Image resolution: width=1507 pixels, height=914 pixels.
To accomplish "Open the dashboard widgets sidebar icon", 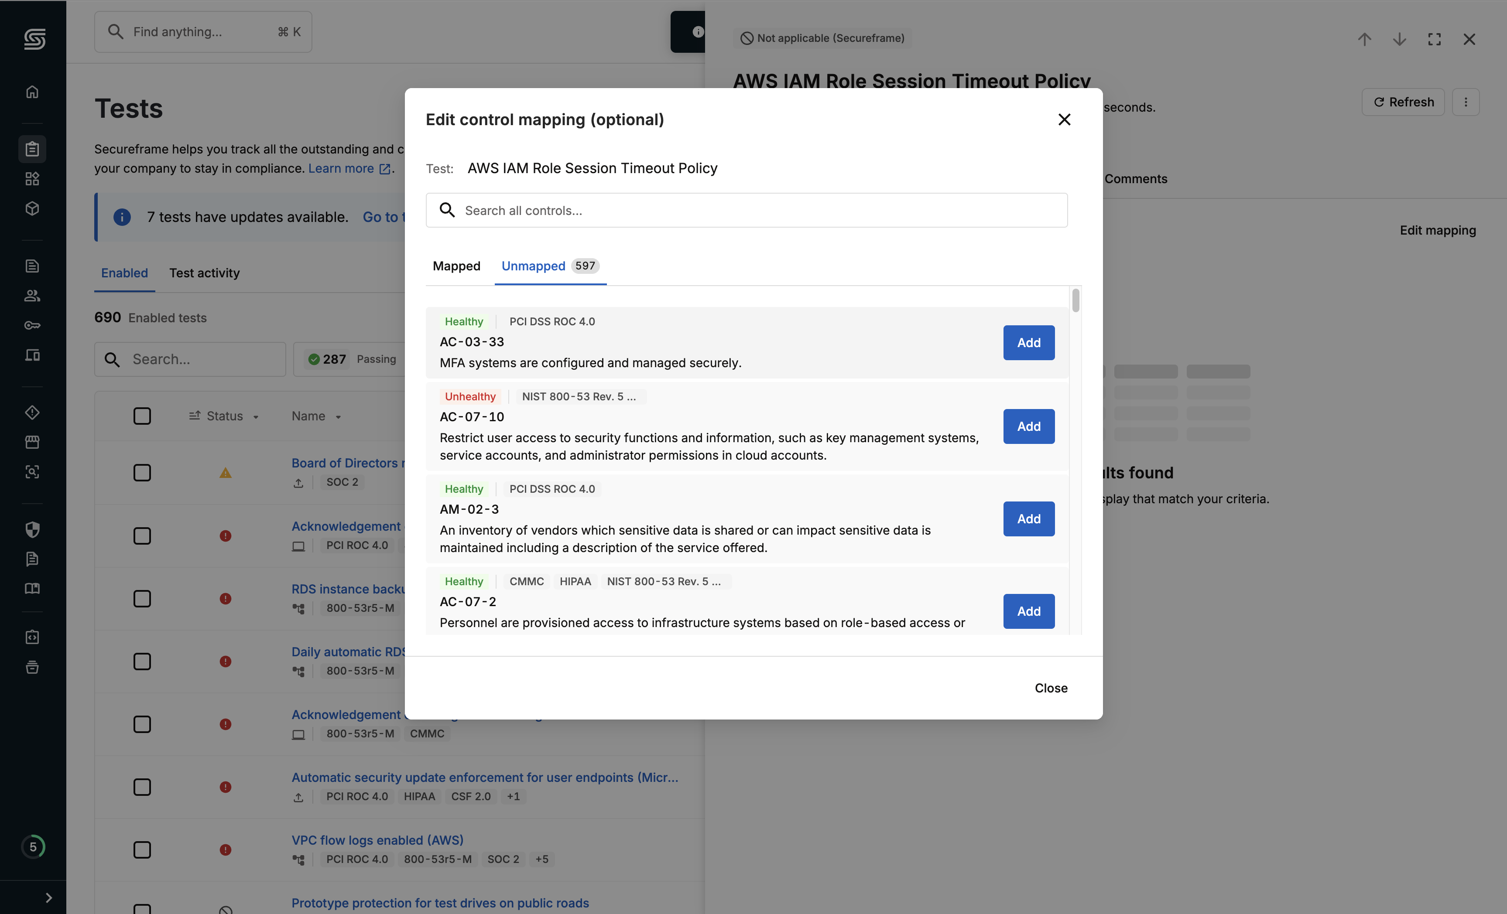I will click(32, 178).
